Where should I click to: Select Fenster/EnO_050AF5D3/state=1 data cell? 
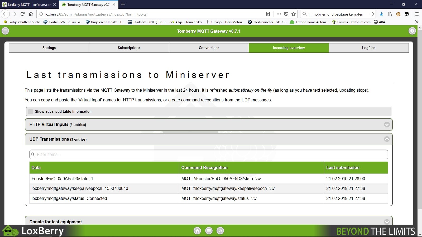104,179
